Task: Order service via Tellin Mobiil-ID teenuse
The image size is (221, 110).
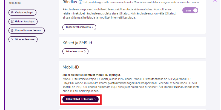Action: (x=81, y=99)
